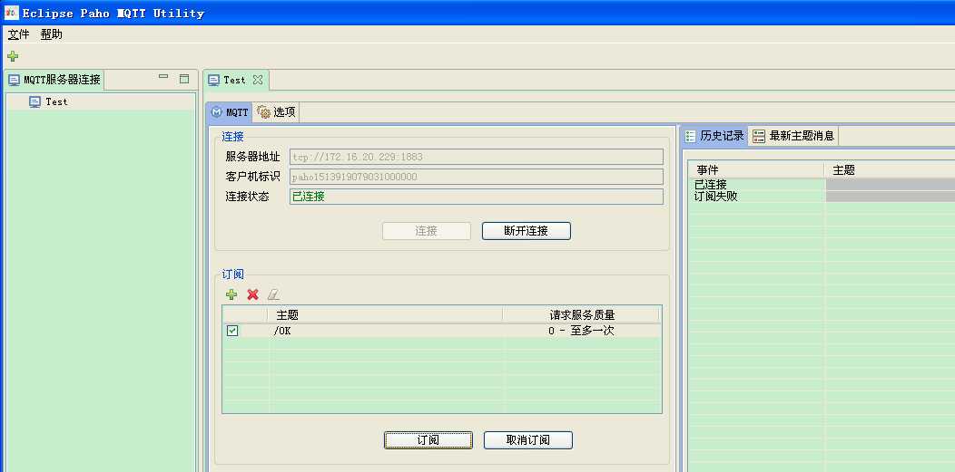Click the gear icon on the 选项 tab

pyautogui.click(x=264, y=111)
